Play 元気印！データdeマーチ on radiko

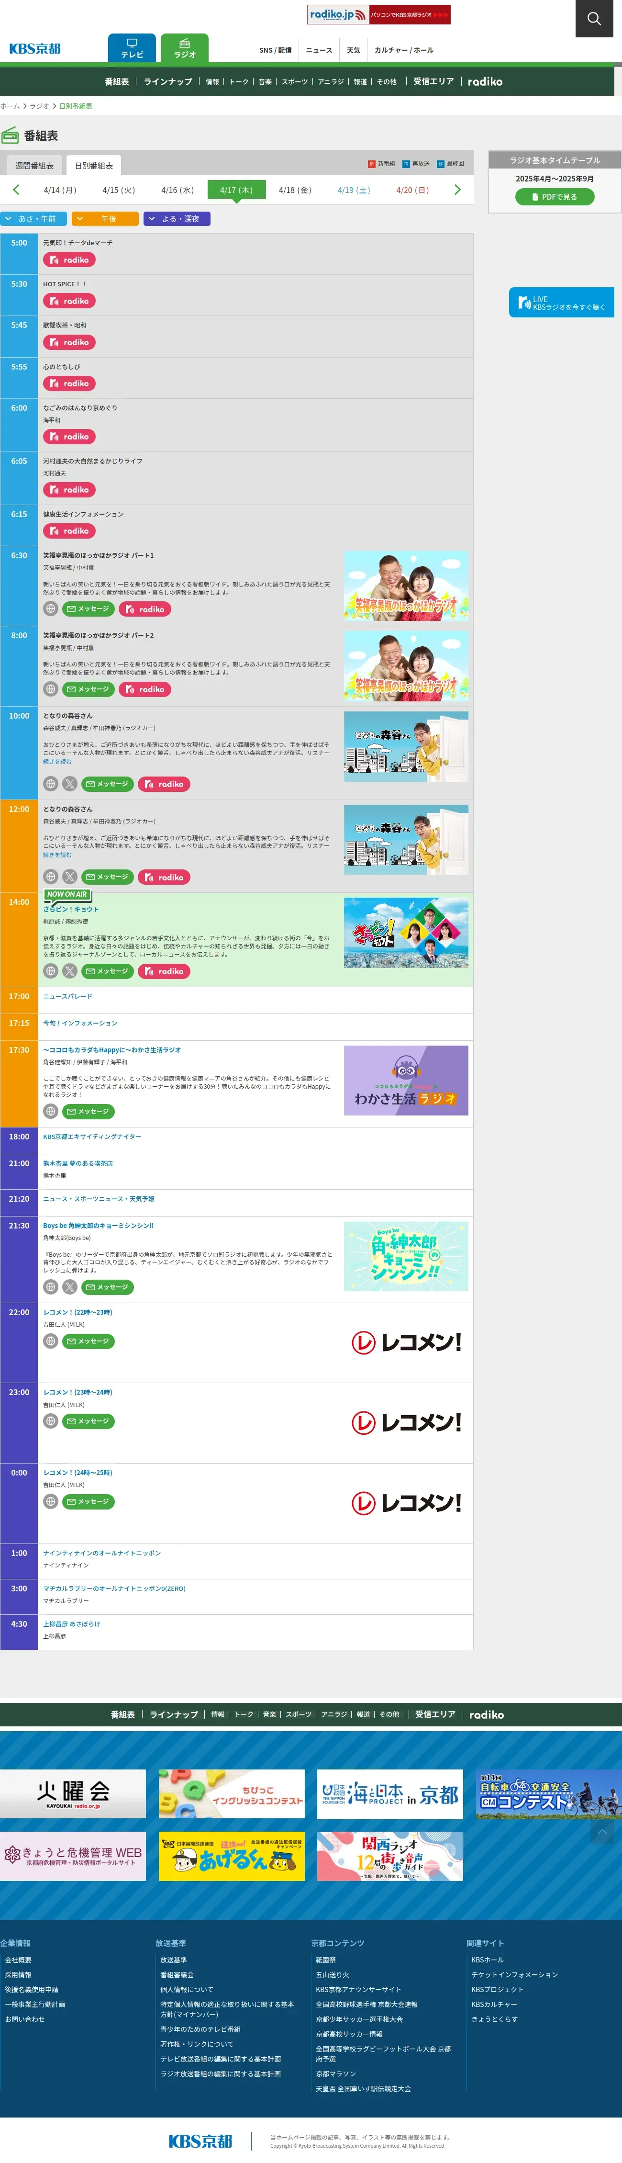pyautogui.click(x=70, y=260)
